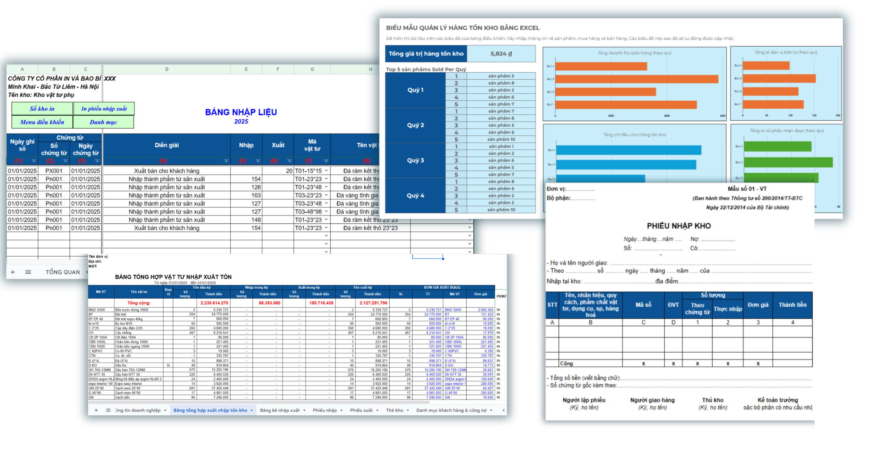Image resolution: width=884 pixels, height=462 pixels.
Task: Open the Phiếu xuất sheet tab
Action: [x=361, y=410]
